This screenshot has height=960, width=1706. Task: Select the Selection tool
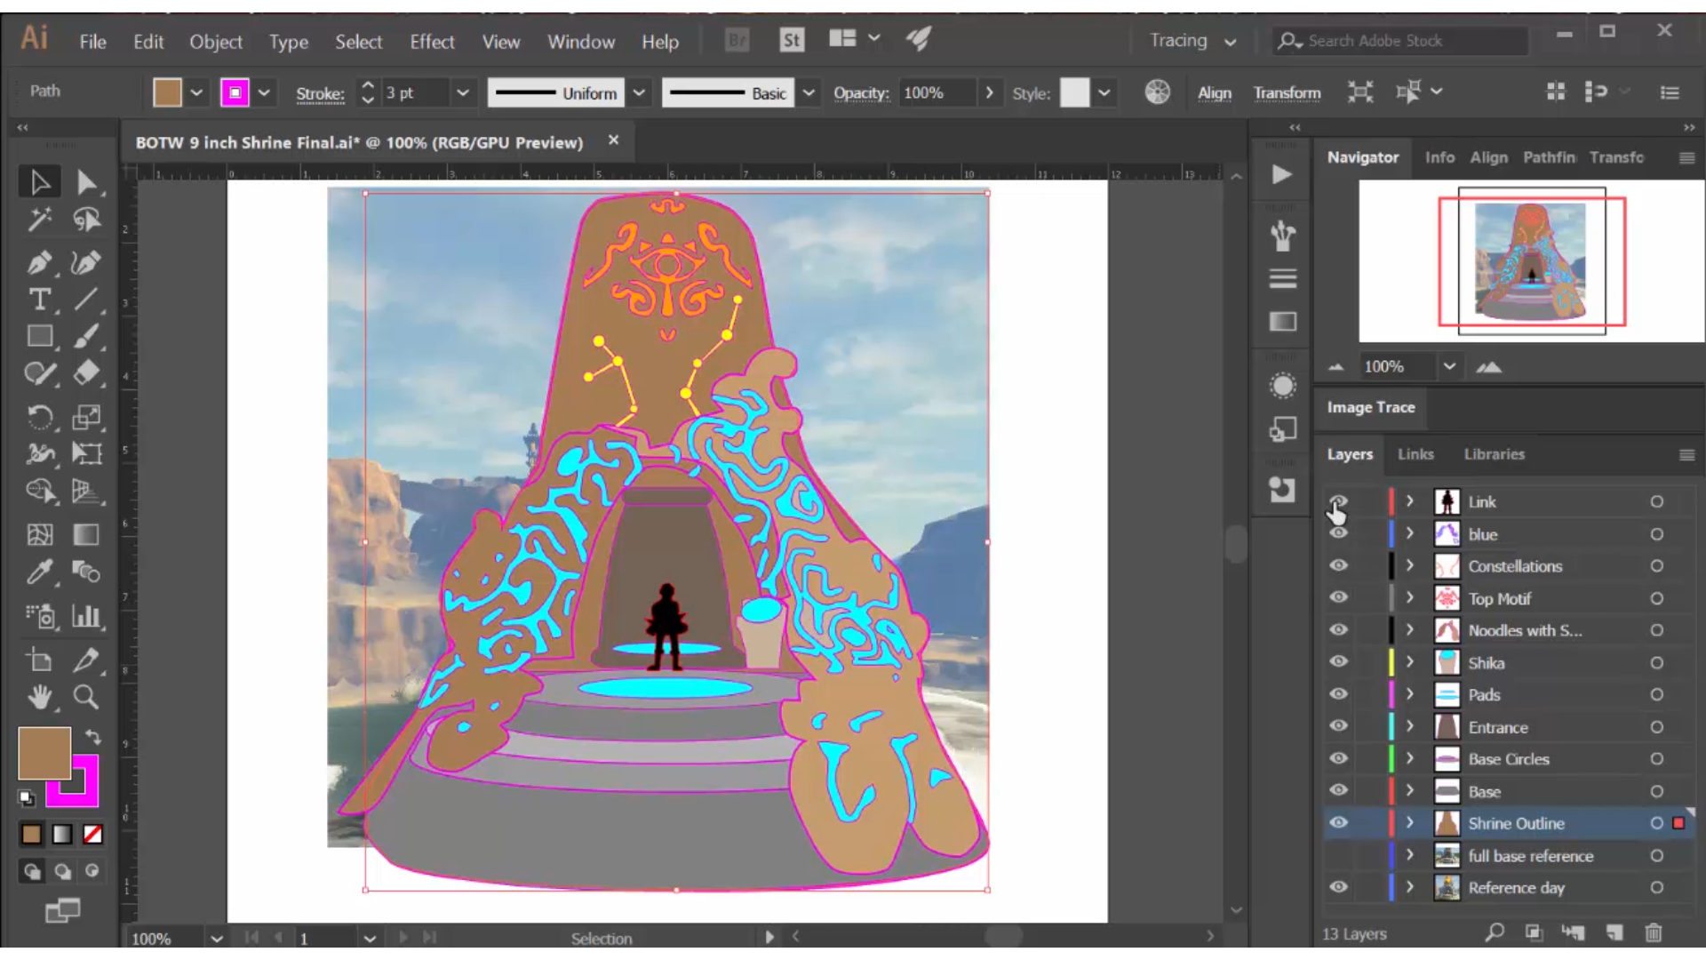tap(39, 181)
